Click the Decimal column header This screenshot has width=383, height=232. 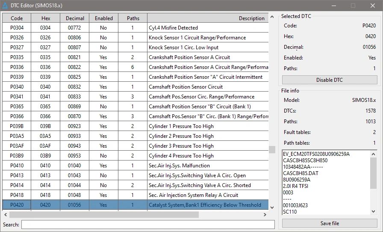click(74, 18)
